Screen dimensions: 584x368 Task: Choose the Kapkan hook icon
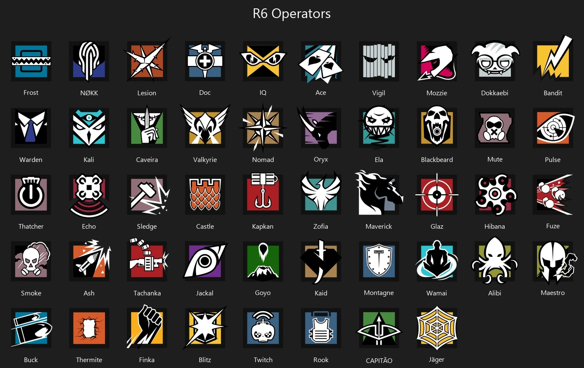pos(263,195)
